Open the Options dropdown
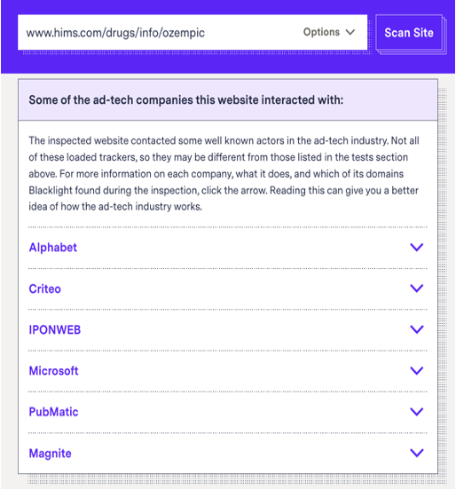The image size is (456, 490). [x=329, y=32]
